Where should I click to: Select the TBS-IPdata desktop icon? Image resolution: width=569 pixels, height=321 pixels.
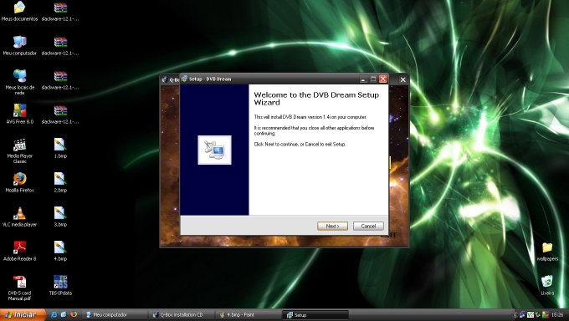click(x=60, y=285)
